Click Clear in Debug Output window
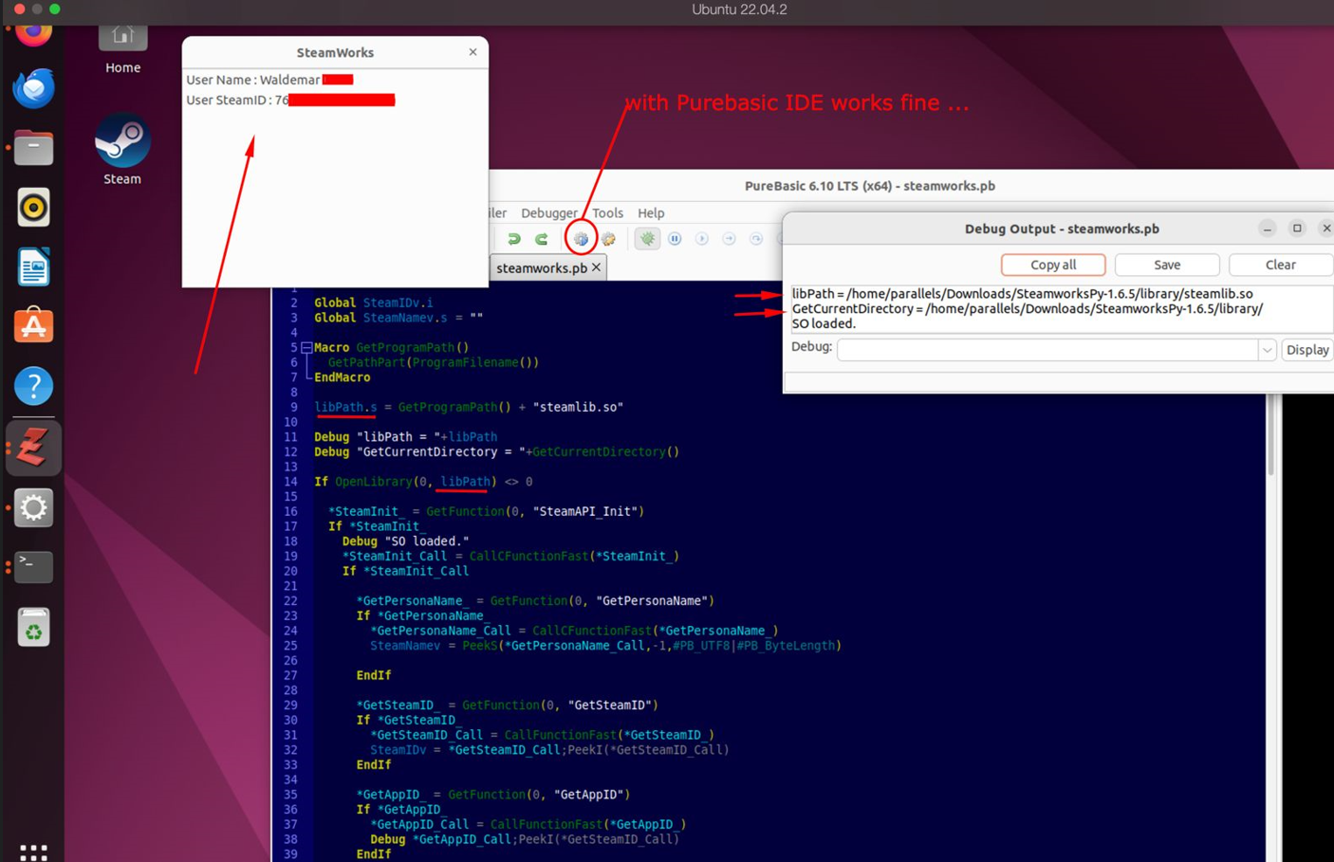This screenshot has width=1334, height=862. (x=1281, y=265)
